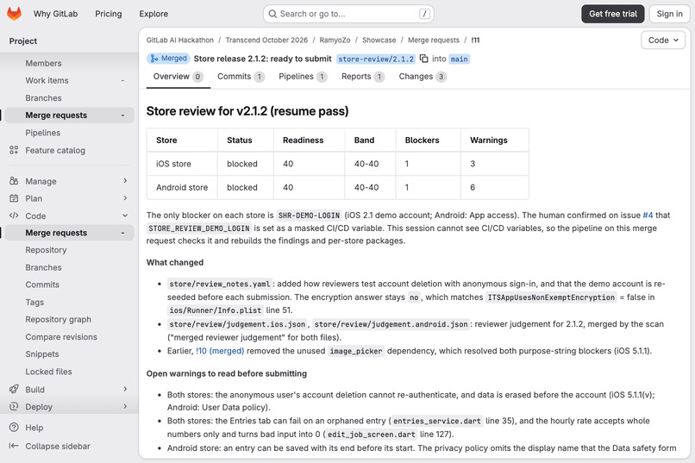Open Transcend October 2026 breadcrumb
The height and width of the screenshot is (463, 695).
pos(266,40)
